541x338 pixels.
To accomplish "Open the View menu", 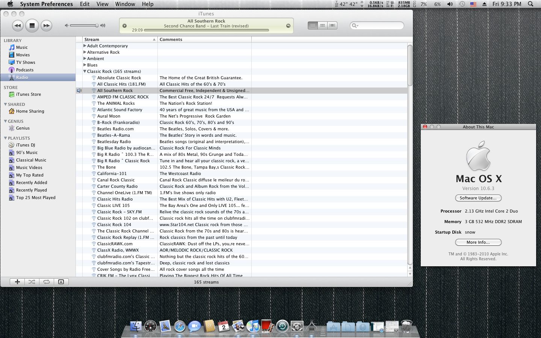I will click(x=102, y=4).
